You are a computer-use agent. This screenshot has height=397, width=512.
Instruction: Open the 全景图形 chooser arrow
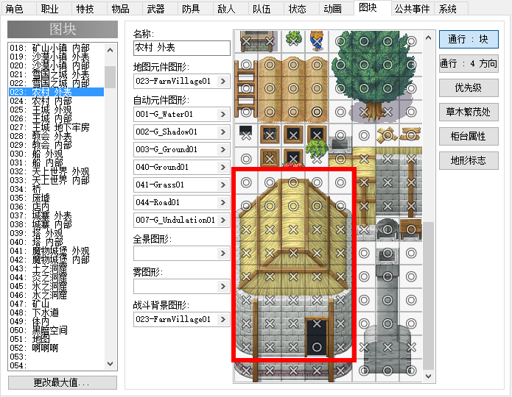(x=223, y=253)
